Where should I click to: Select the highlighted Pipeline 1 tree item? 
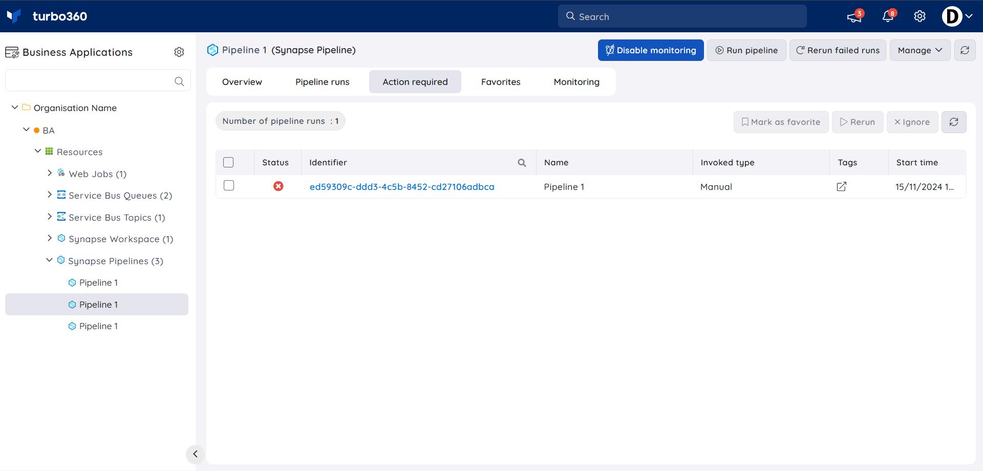[x=97, y=305]
